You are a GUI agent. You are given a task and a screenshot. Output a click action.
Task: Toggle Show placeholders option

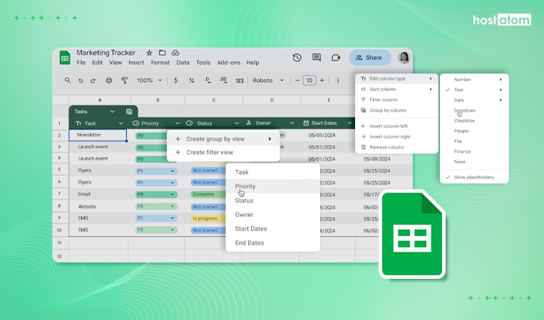[x=474, y=177]
